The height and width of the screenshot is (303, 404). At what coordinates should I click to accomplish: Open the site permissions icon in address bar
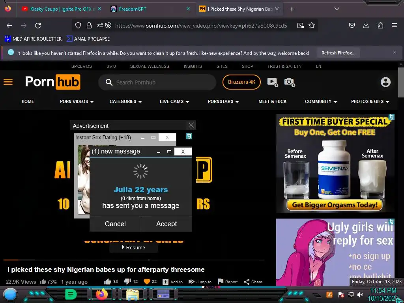[x=100, y=25]
